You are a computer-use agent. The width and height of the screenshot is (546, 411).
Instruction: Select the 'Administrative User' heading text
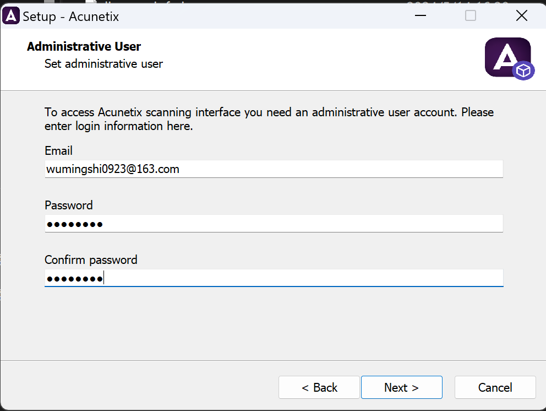click(84, 47)
